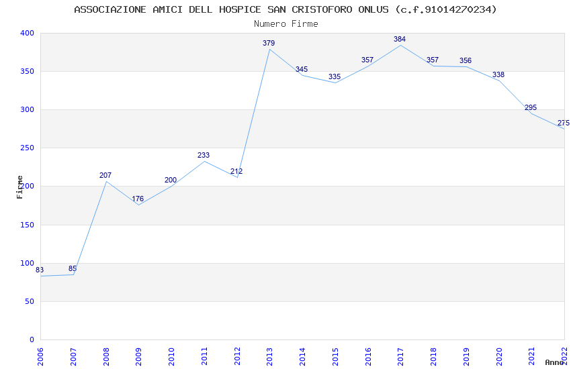The width and height of the screenshot is (571, 369).
Task: Click the data label 335
Action: click(335, 76)
